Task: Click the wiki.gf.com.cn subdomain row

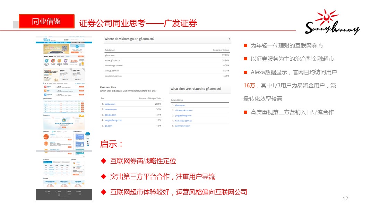Action: point(167,71)
